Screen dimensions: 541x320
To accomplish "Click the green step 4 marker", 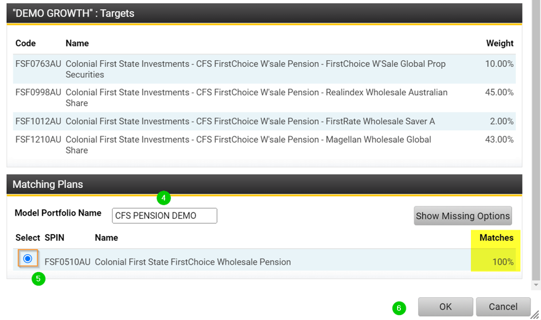I will 163,198.
